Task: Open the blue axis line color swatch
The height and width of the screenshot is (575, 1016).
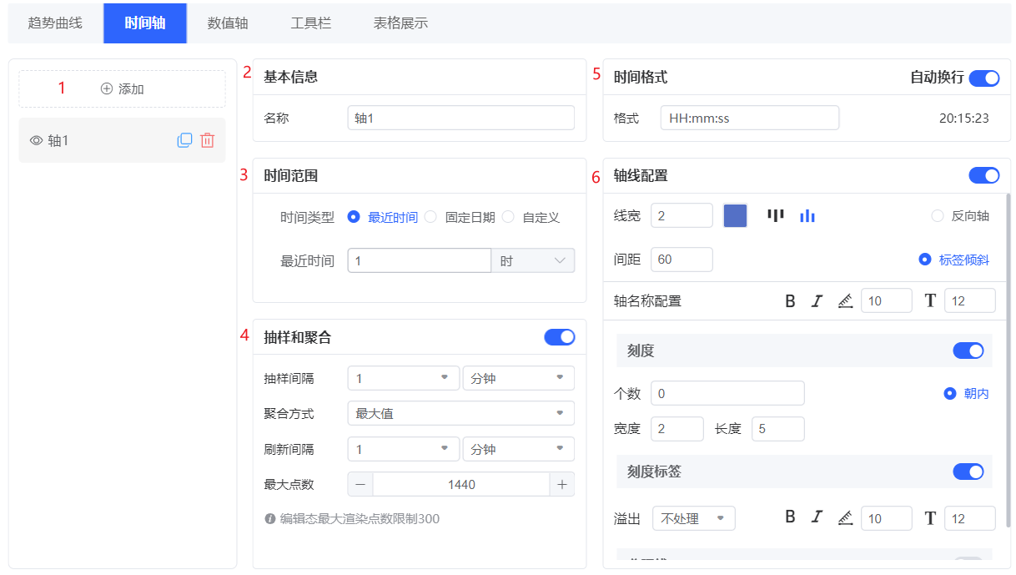Action: click(x=735, y=216)
